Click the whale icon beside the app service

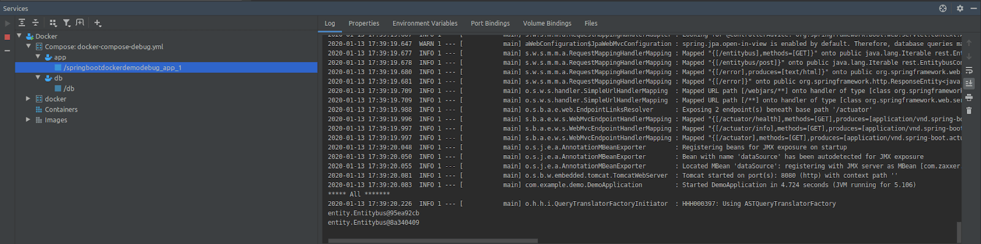pos(48,57)
